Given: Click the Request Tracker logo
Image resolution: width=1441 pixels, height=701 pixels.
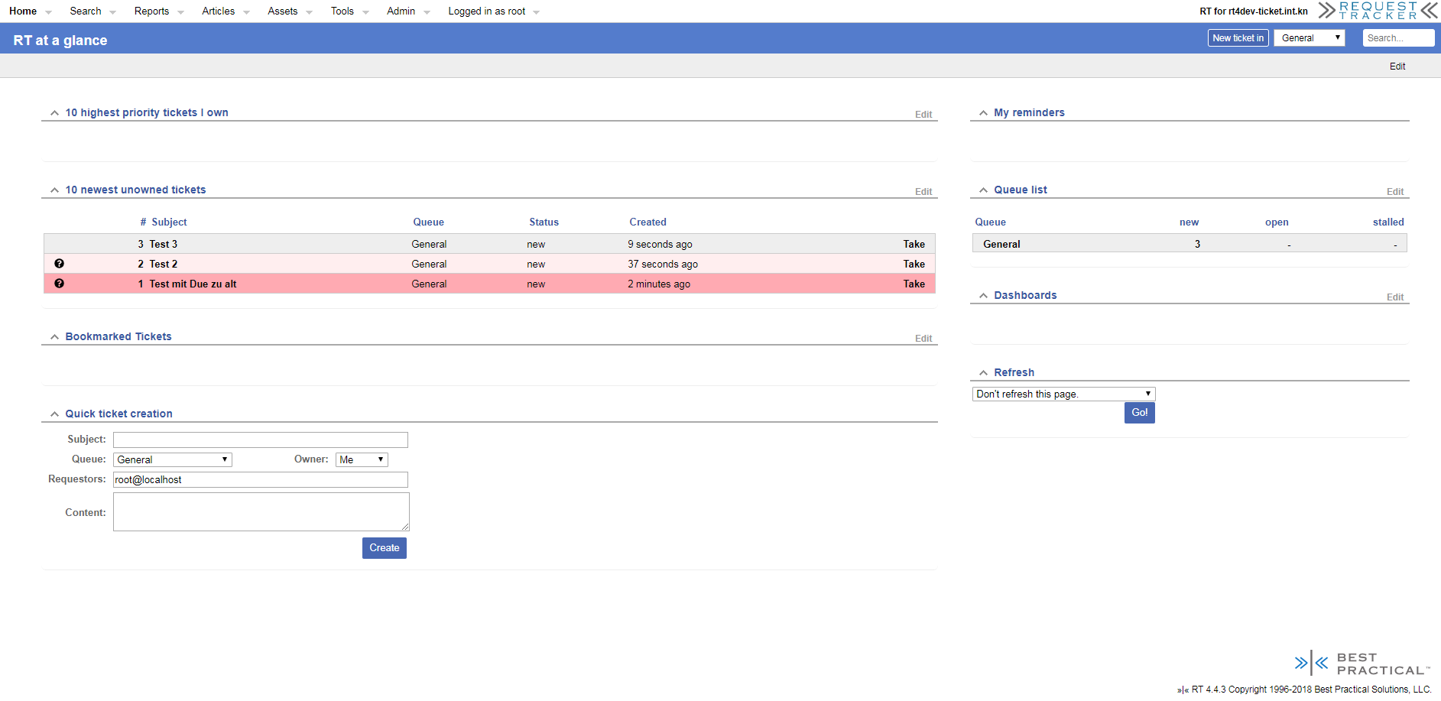Looking at the screenshot, I should (x=1378, y=11).
